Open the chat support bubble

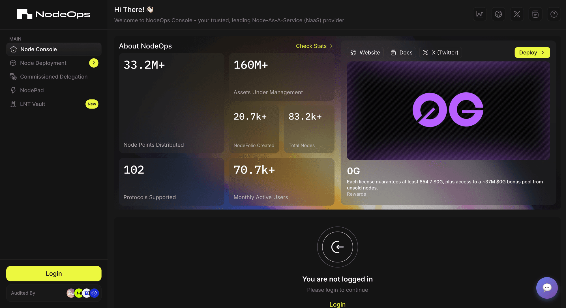[547, 288]
